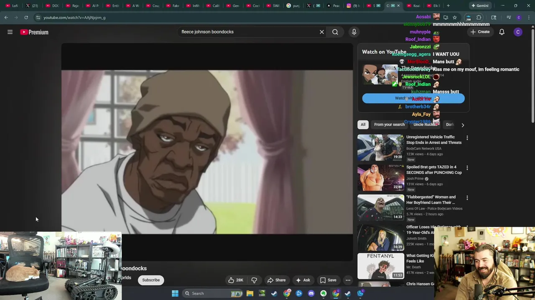The height and width of the screenshot is (300, 535).
Task: Go back with browser back arrow
Action: [x=6, y=17]
